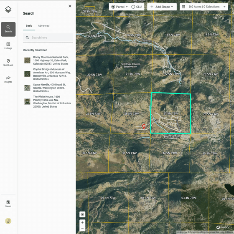Click the magnifier icon in search field

(27, 38)
